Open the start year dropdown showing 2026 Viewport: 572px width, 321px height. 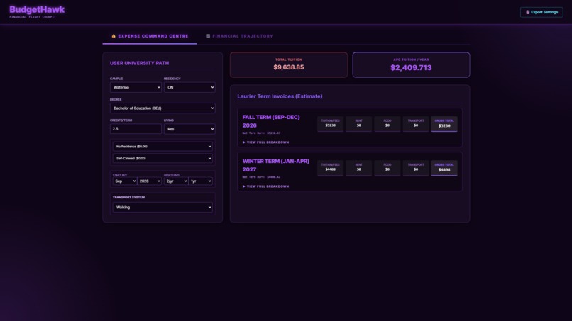pos(149,181)
